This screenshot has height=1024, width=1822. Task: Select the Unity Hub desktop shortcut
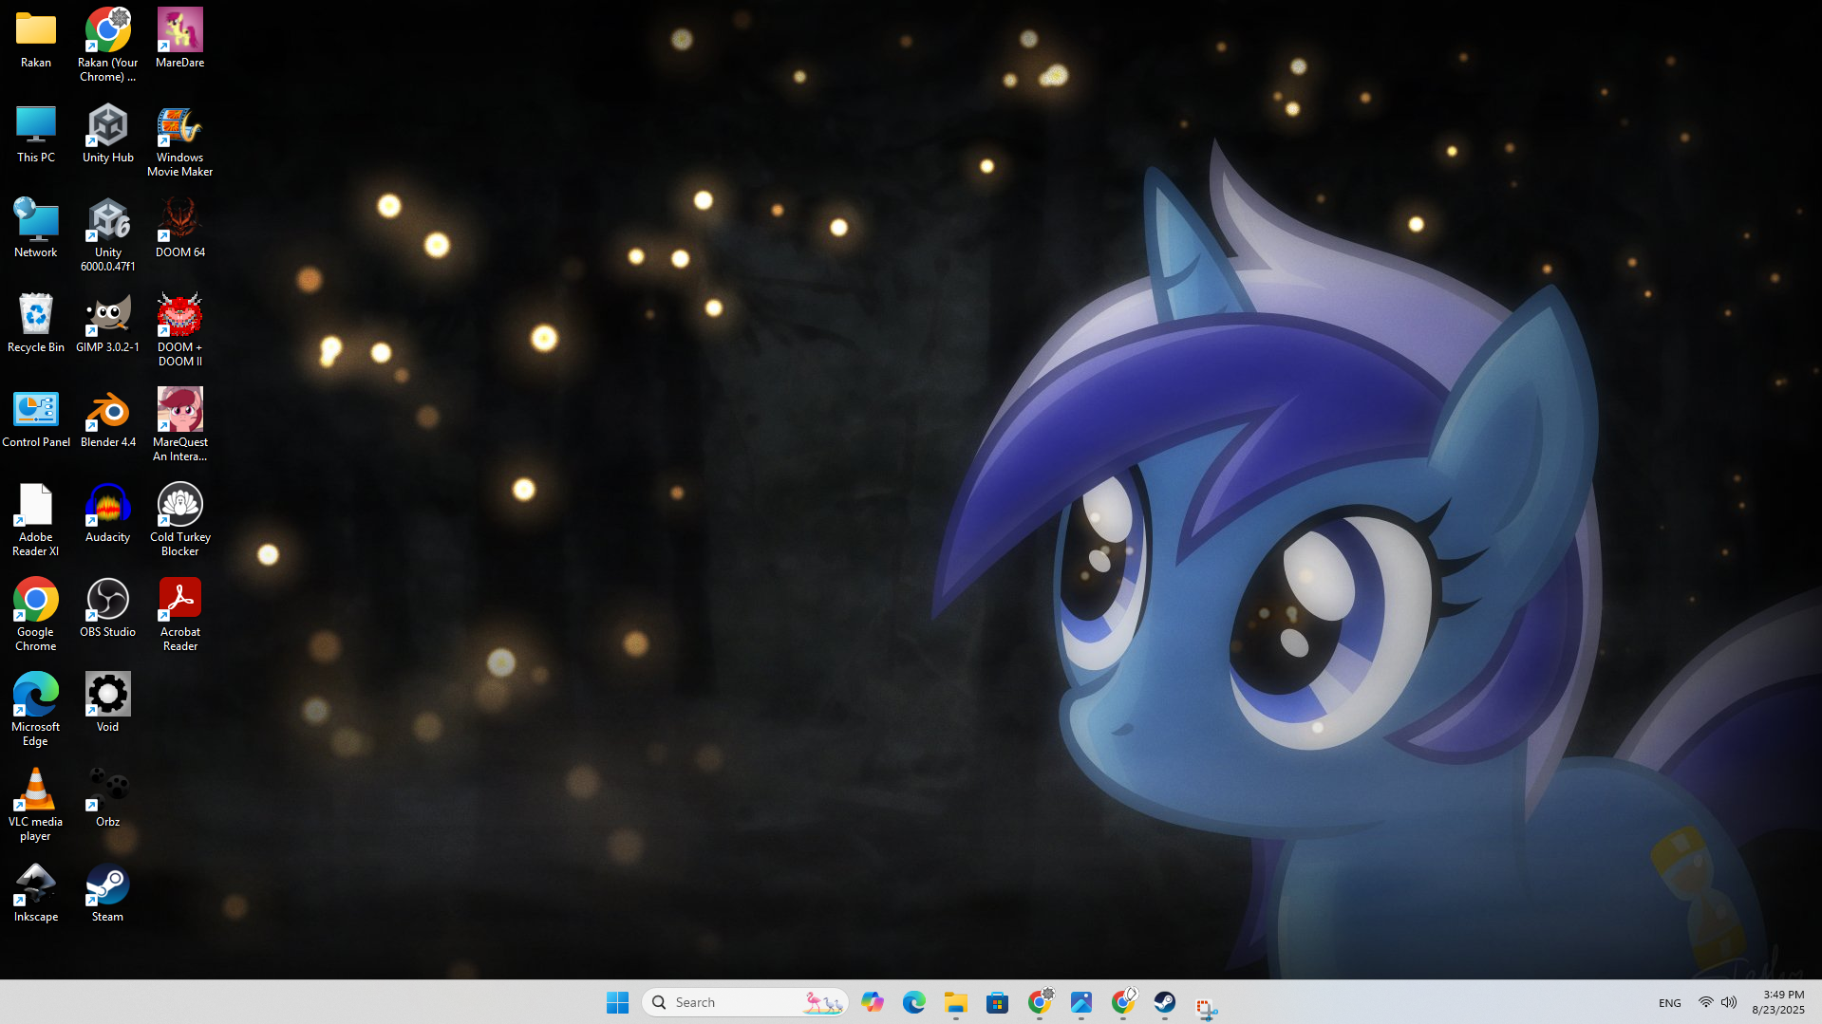(108, 134)
